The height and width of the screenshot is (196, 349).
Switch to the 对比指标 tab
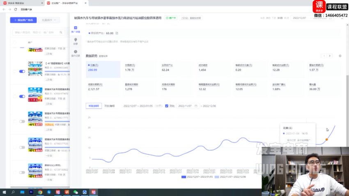click(109, 106)
